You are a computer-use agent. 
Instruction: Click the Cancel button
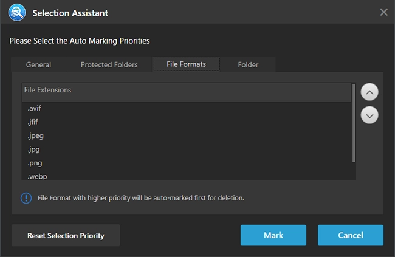click(351, 235)
